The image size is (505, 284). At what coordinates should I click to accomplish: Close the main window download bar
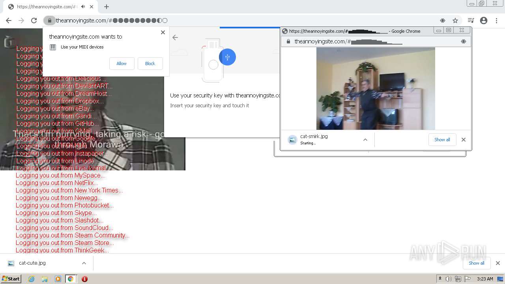[x=498, y=263]
